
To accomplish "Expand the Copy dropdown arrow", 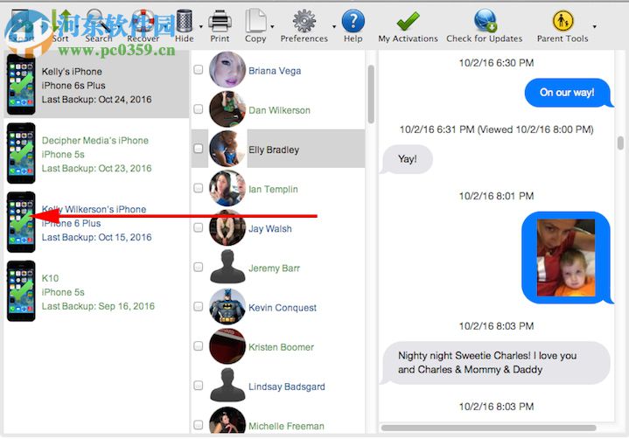I will coord(272,26).
